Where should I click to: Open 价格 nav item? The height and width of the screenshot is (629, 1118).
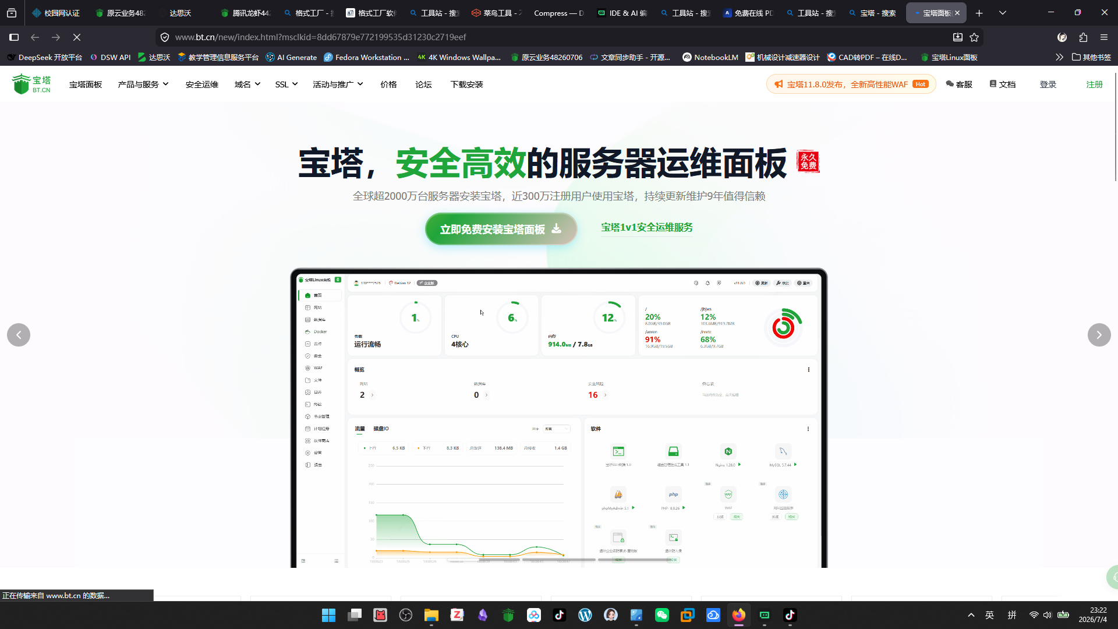click(x=388, y=84)
